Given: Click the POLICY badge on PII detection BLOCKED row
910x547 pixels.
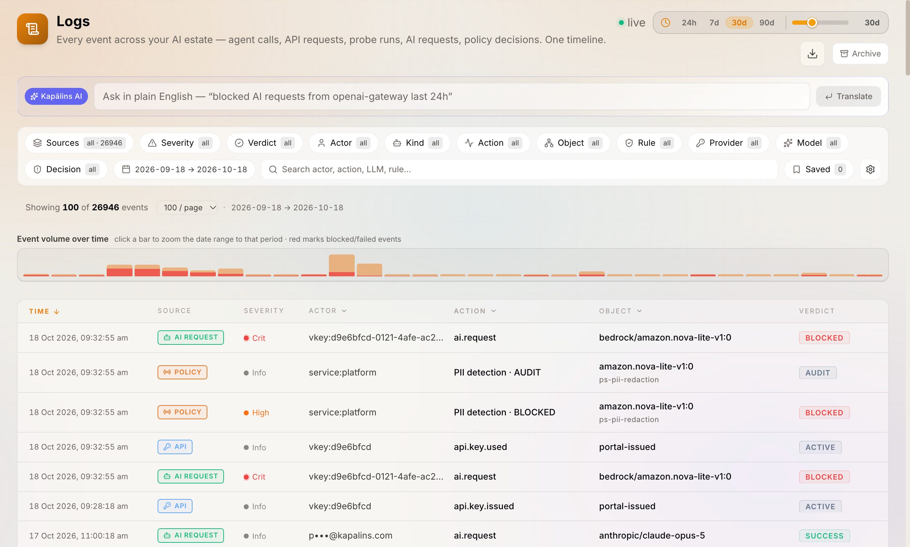Looking at the screenshot, I should 182,412.
